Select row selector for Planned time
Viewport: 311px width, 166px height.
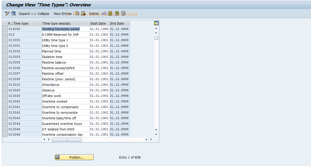click(5, 51)
